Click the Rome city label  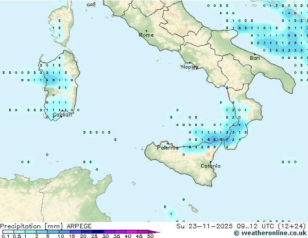(146, 35)
